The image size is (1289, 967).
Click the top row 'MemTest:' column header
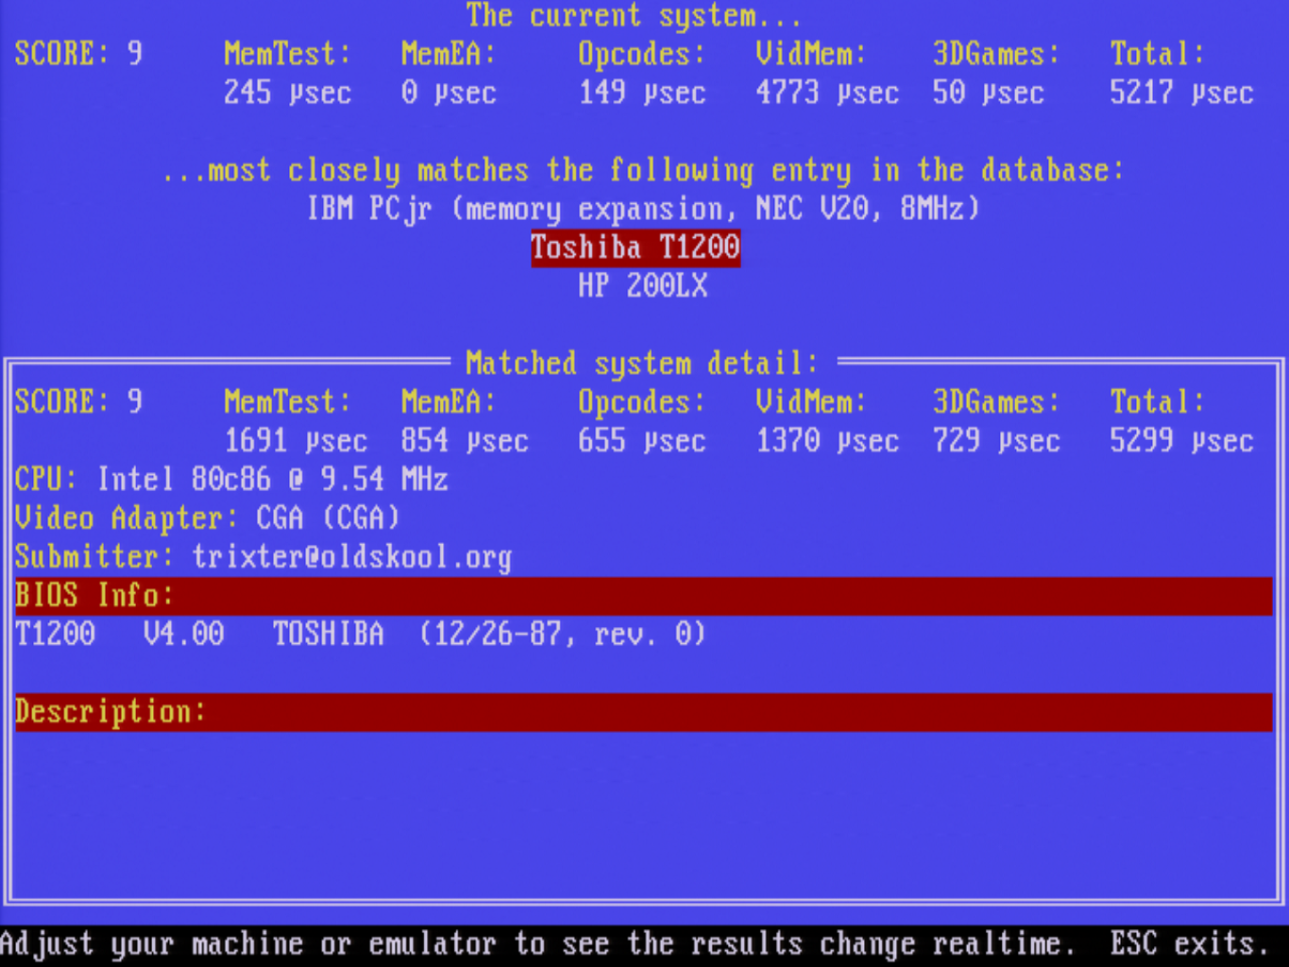coord(288,54)
